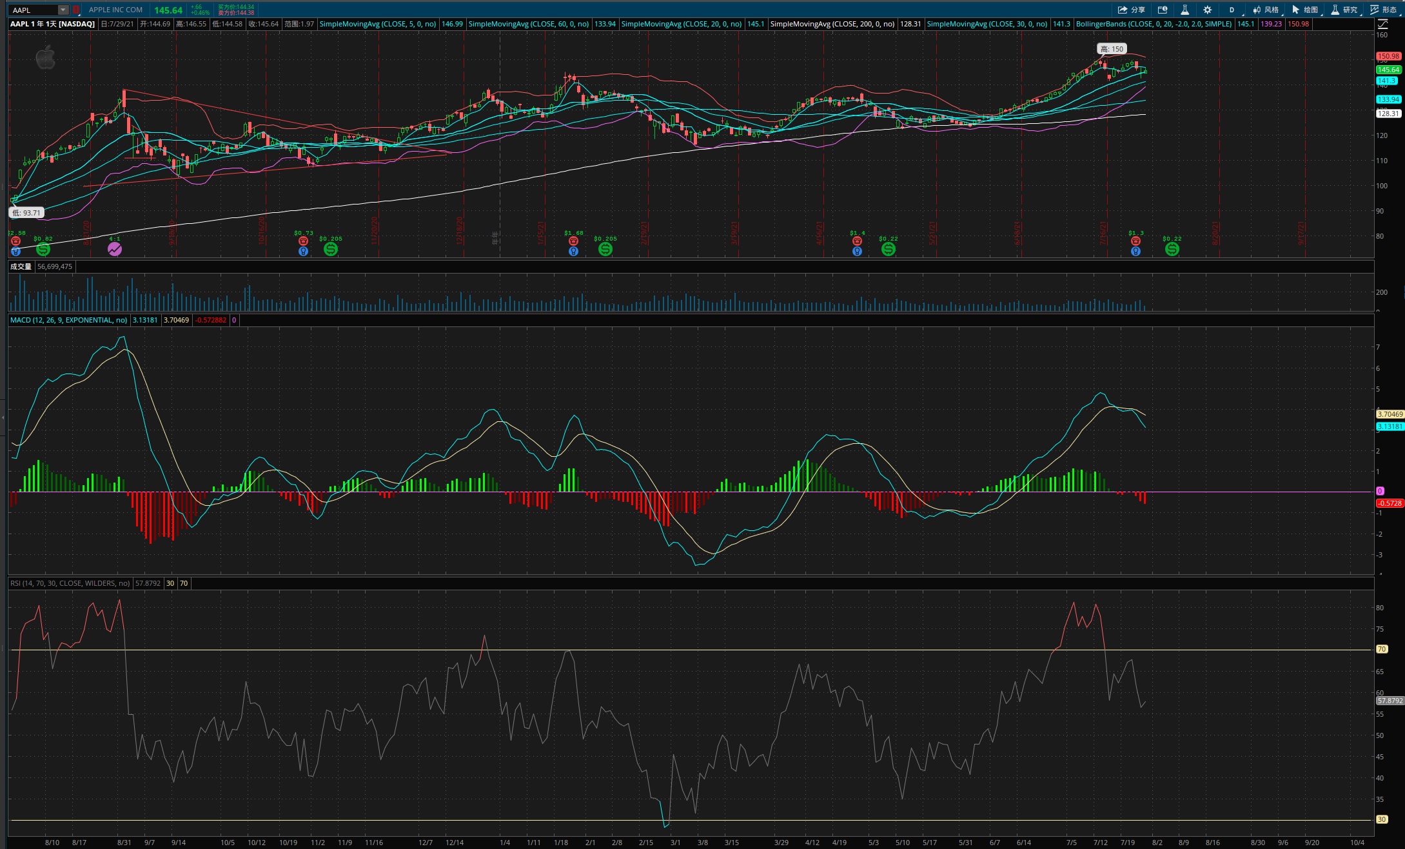Click the RSI 30 oversold level tag

[x=1381, y=819]
